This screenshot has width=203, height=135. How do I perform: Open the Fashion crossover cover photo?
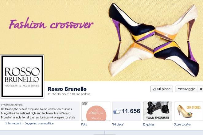(x=101, y=40)
